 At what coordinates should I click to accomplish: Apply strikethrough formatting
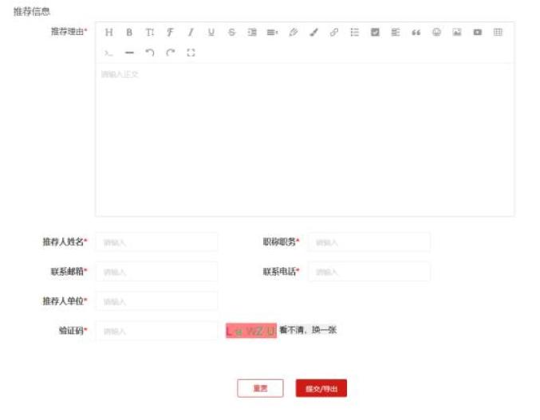[x=232, y=33]
